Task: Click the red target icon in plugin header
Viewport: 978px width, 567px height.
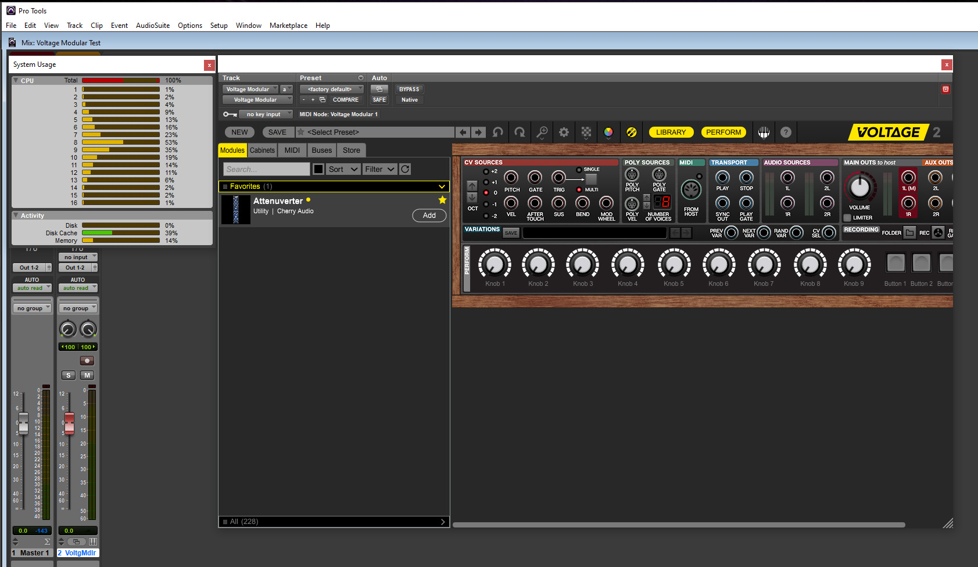Action: click(945, 89)
